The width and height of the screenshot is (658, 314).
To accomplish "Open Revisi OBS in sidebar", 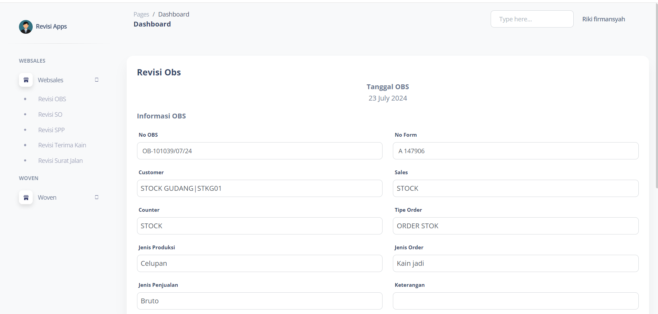I will [x=52, y=99].
